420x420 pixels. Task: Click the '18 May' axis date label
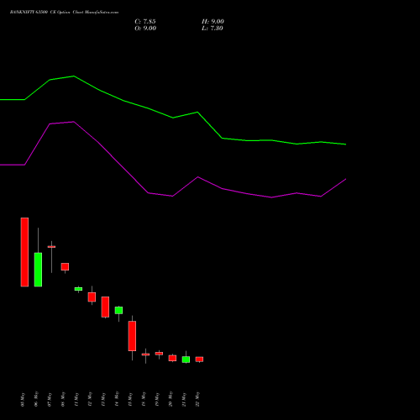click(144, 399)
